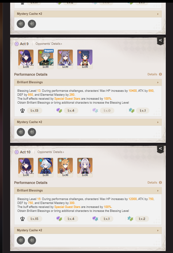The height and width of the screenshot is (253, 173).
Task: Select the Support character portrait in Act 9
Action: (x=46, y=59)
